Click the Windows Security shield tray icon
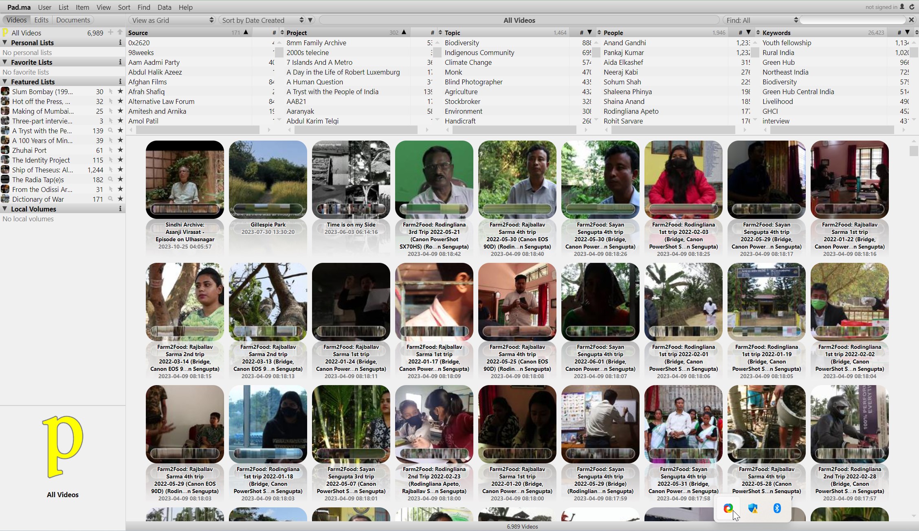This screenshot has width=919, height=531. (x=753, y=508)
